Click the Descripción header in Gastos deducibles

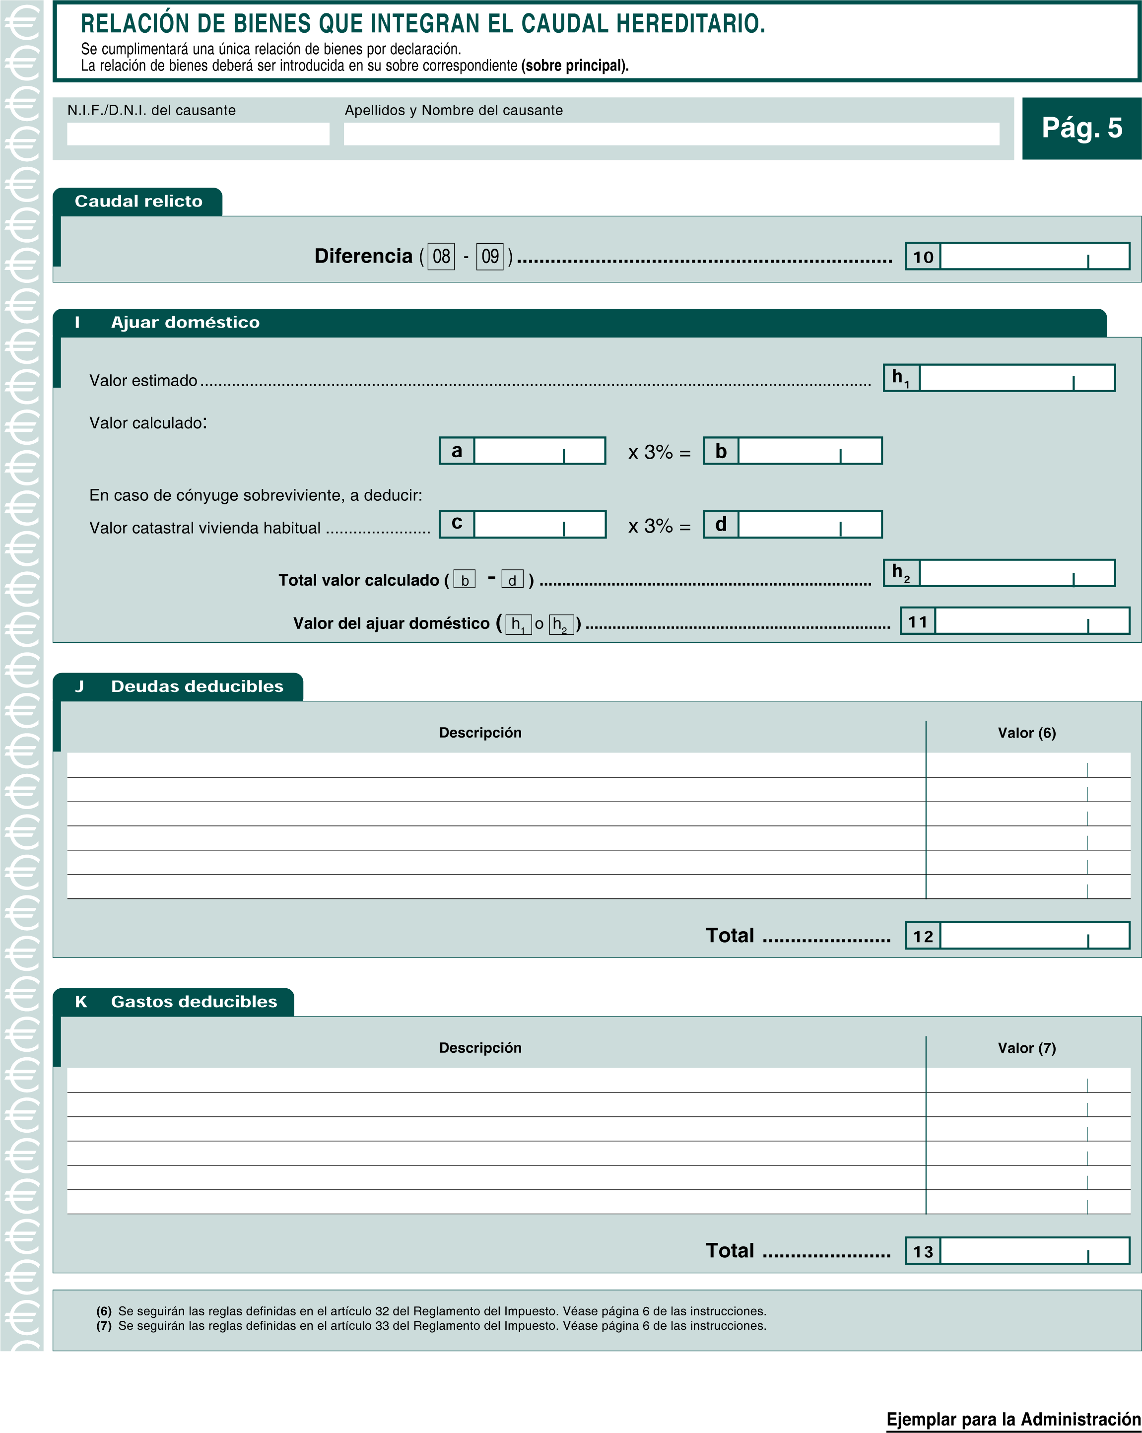point(480,1047)
